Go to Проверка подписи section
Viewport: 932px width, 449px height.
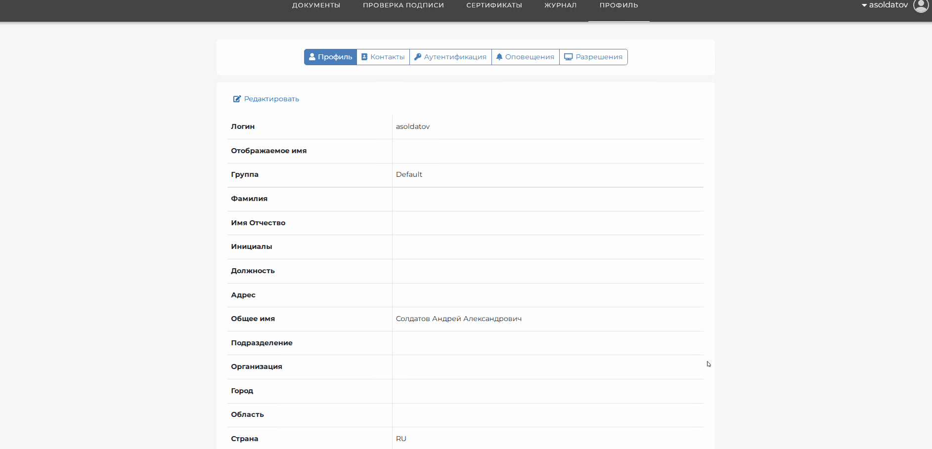click(x=403, y=5)
